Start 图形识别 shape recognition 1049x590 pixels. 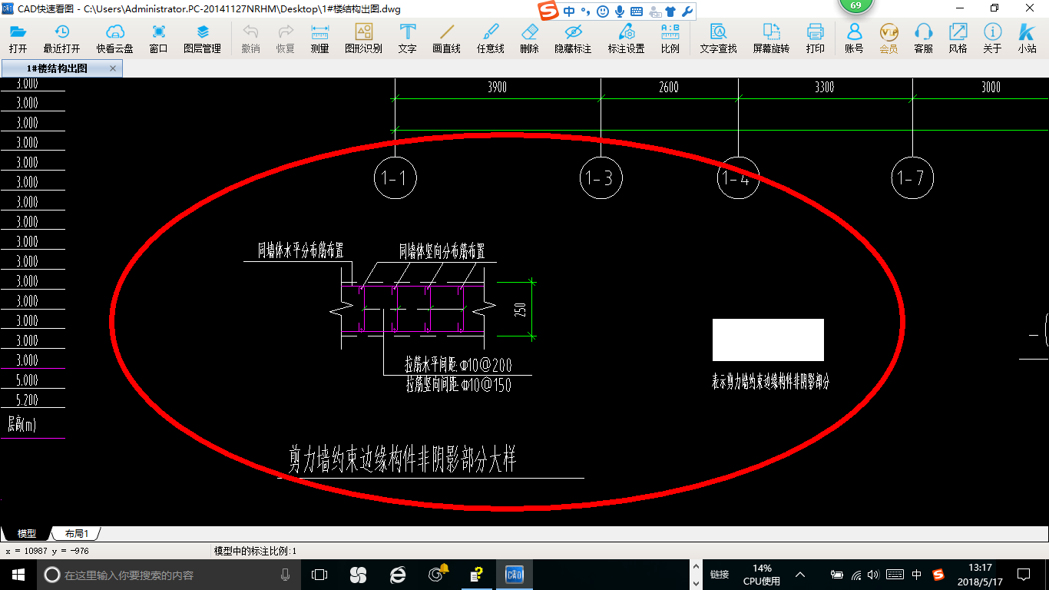coord(363,38)
